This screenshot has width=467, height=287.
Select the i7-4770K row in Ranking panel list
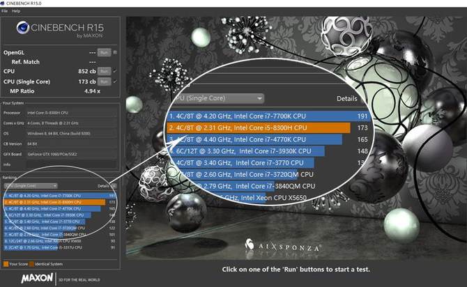point(59,209)
